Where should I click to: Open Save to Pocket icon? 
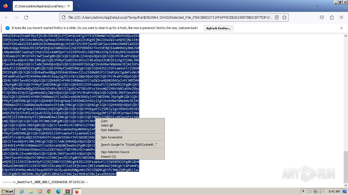pyautogui.click(x=322, y=17)
